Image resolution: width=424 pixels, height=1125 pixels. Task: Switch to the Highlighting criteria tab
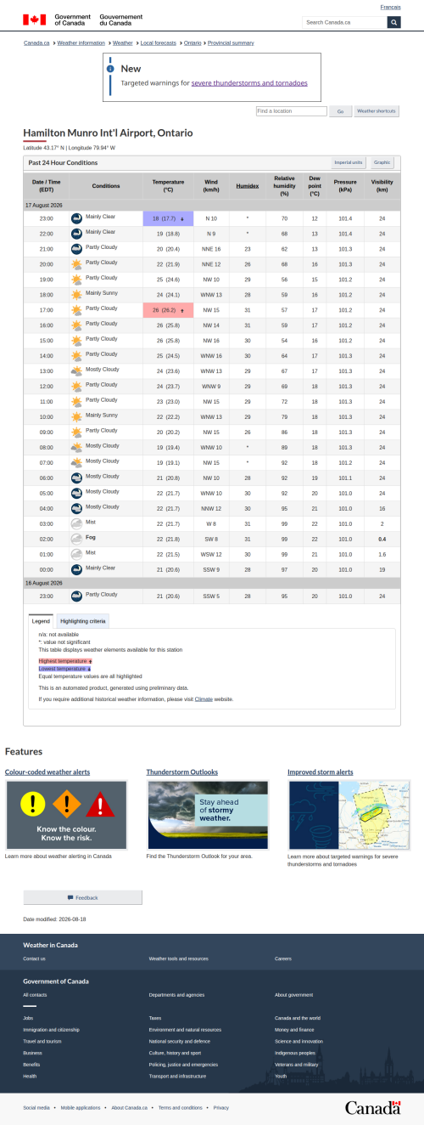[x=82, y=621]
